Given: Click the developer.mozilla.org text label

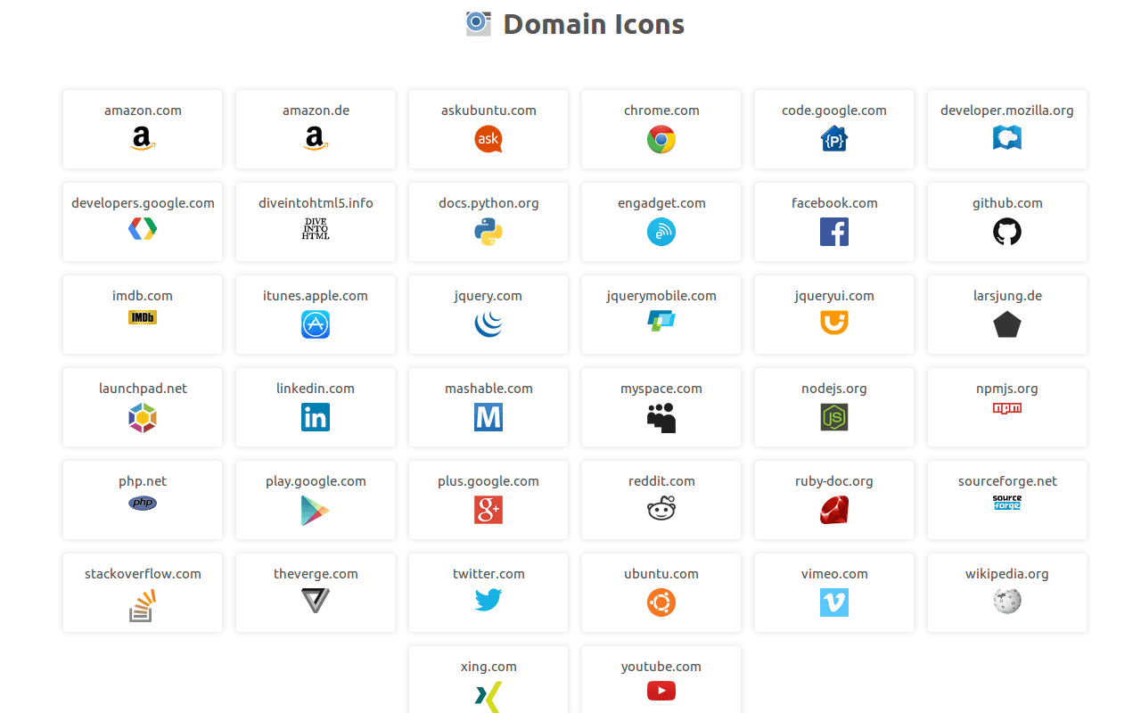Looking at the screenshot, I should click(1007, 111).
